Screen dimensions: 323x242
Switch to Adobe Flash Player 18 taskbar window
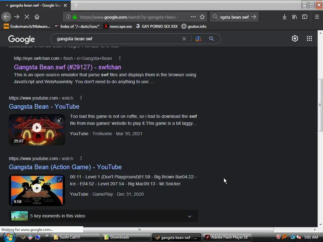227,237
